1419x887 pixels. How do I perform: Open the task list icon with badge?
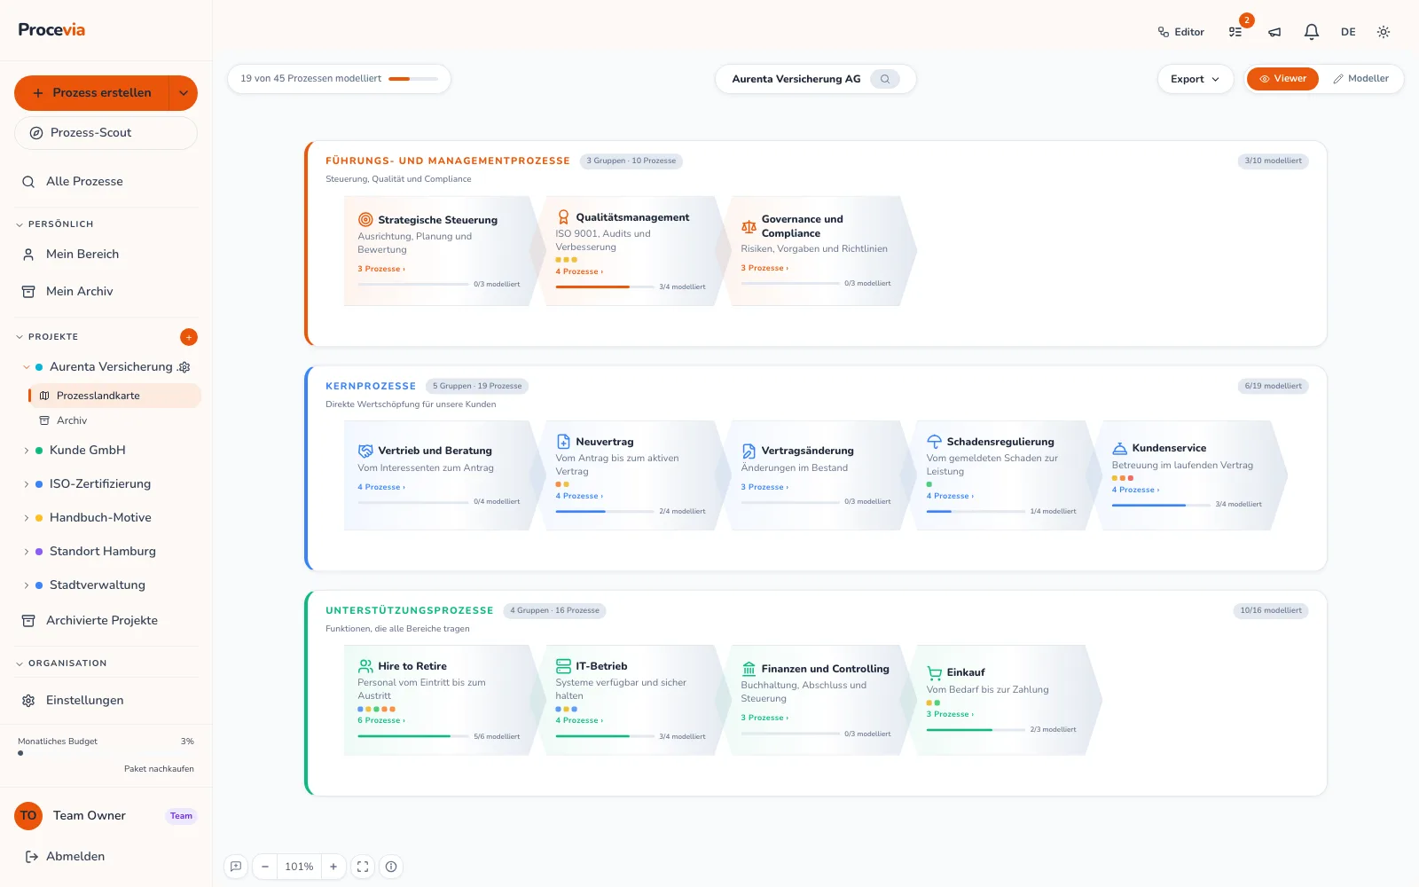(1235, 32)
